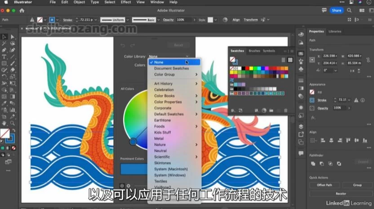Select the Type tool
Screen dimensions: 374x209
click(x=4, y=57)
